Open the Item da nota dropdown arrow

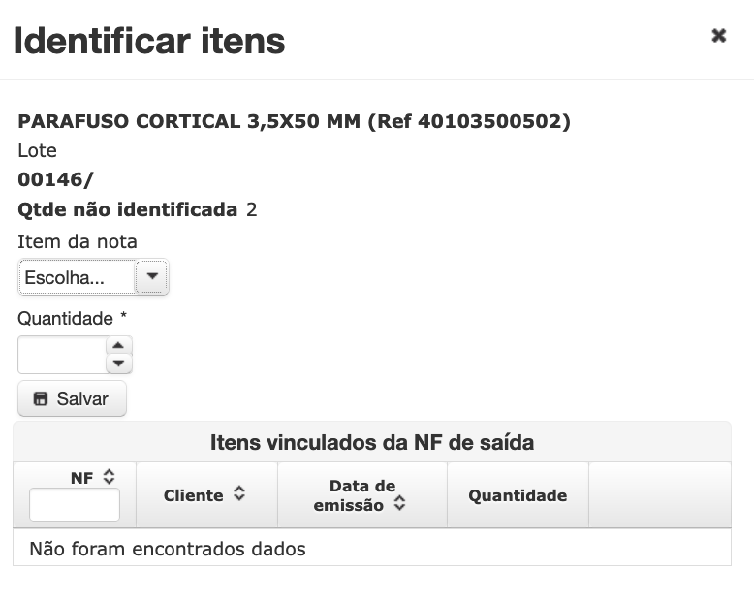click(152, 277)
